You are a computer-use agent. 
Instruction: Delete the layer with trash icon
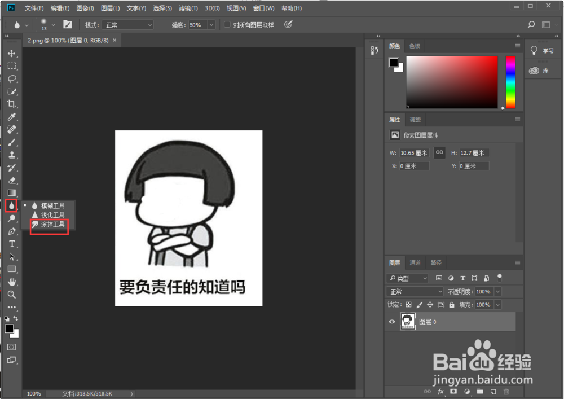pyautogui.click(x=506, y=392)
